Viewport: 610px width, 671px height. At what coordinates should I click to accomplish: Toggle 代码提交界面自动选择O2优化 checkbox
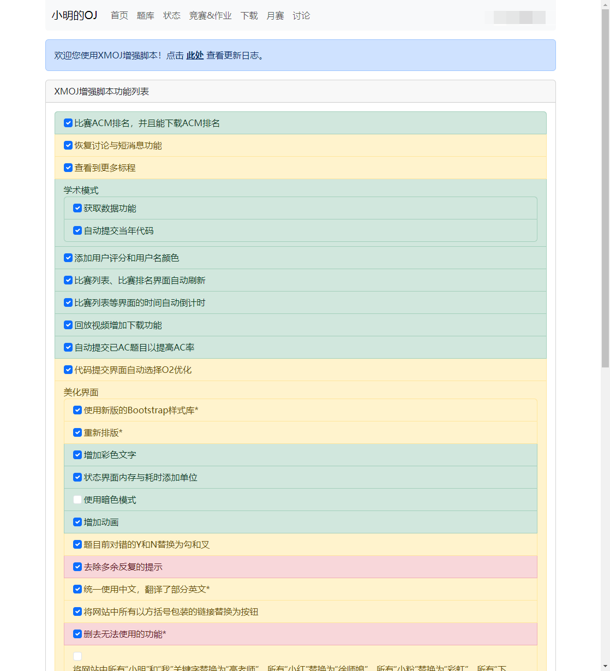68,370
